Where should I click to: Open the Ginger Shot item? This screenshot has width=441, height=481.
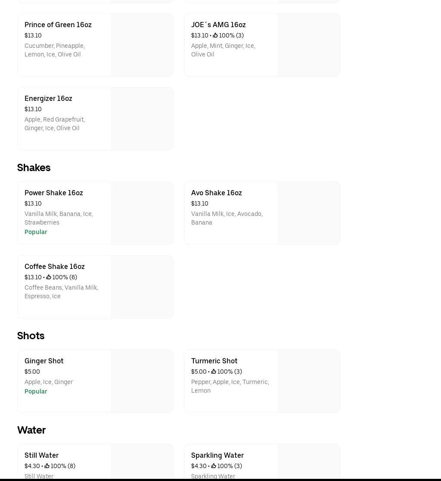click(44, 361)
